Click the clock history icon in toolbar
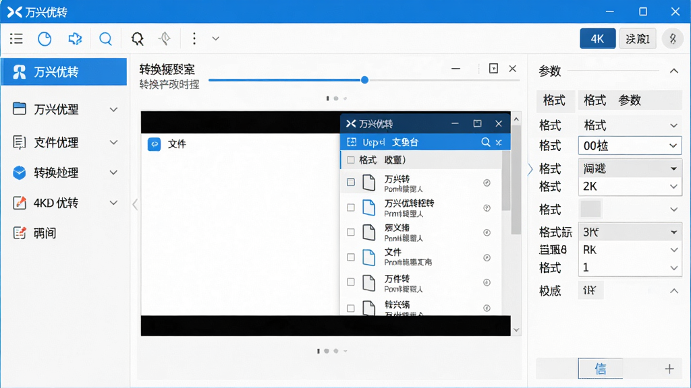691x388 pixels. click(x=45, y=38)
